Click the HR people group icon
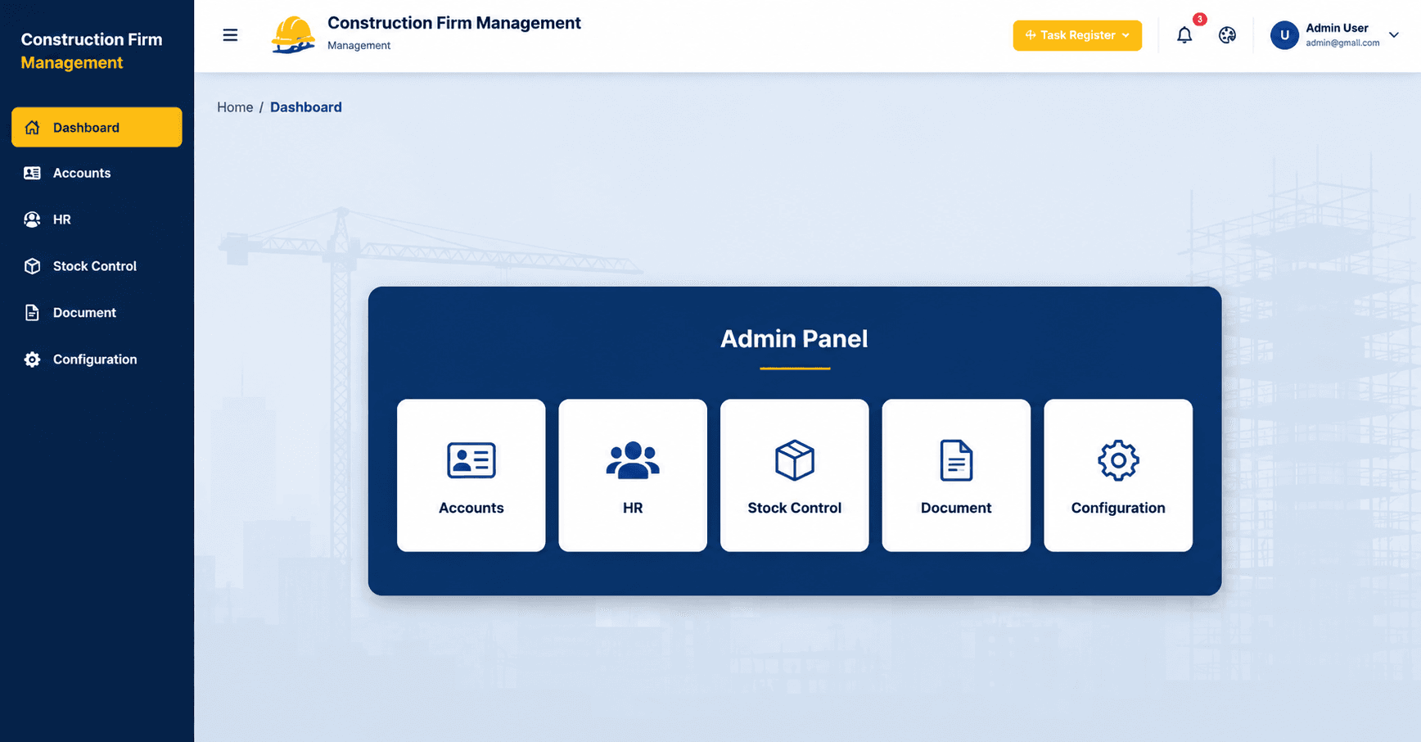The image size is (1421, 742). [633, 460]
